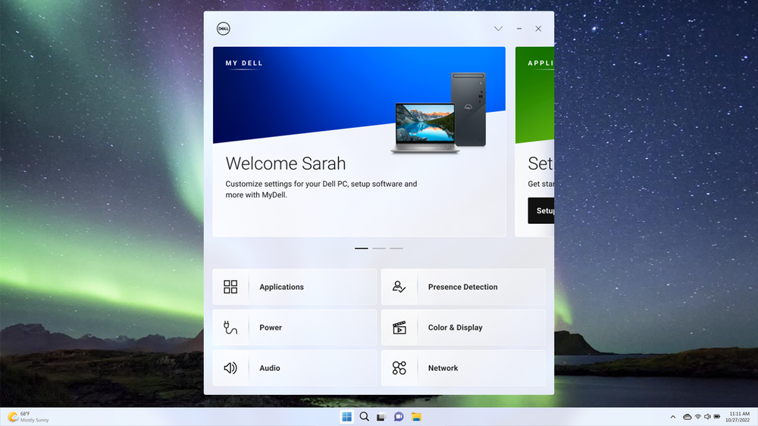The height and width of the screenshot is (426, 758).
Task: Click the volume tray icon
Action: click(x=707, y=417)
